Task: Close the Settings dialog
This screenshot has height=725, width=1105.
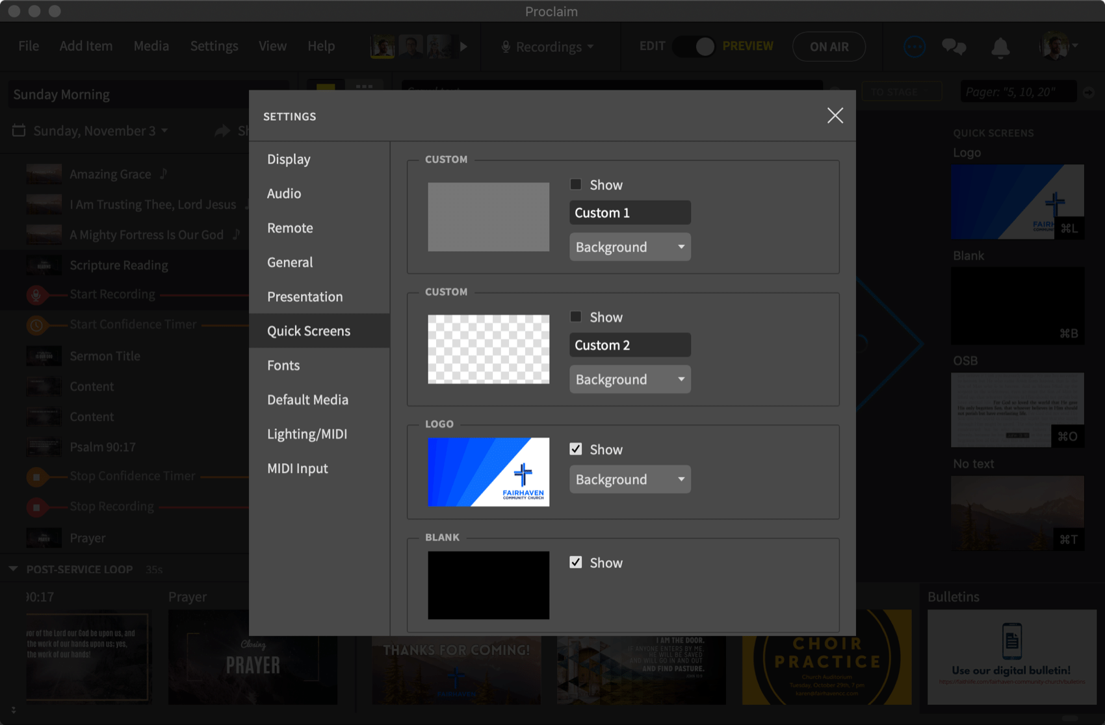Action: [x=835, y=116]
